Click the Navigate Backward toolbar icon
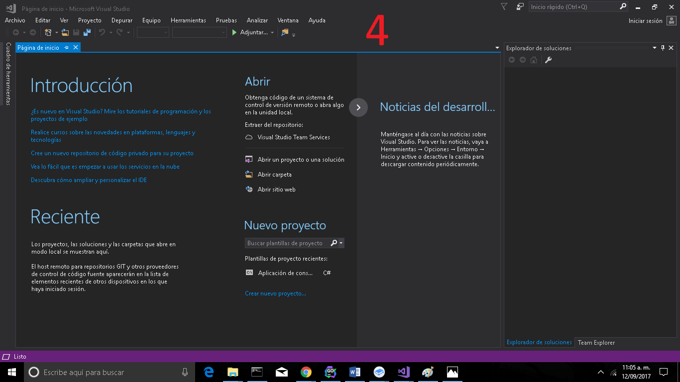The width and height of the screenshot is (680, 382). (16, 32)
